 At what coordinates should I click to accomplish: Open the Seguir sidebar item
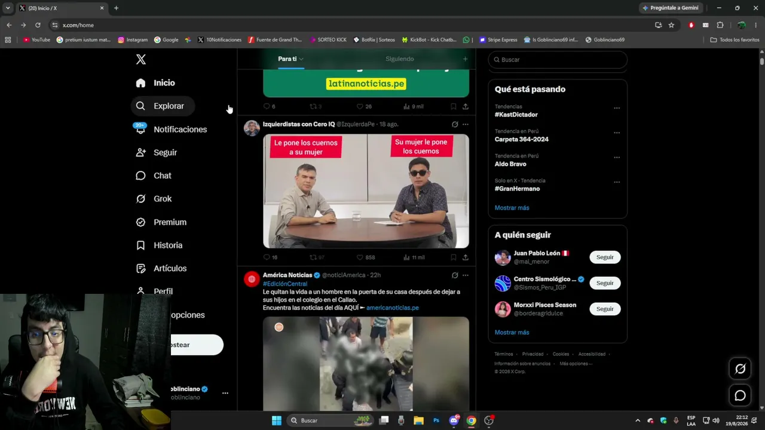[x=157, y=152]
